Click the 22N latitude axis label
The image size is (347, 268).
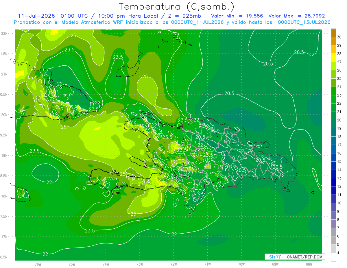(x=5, y=34)
